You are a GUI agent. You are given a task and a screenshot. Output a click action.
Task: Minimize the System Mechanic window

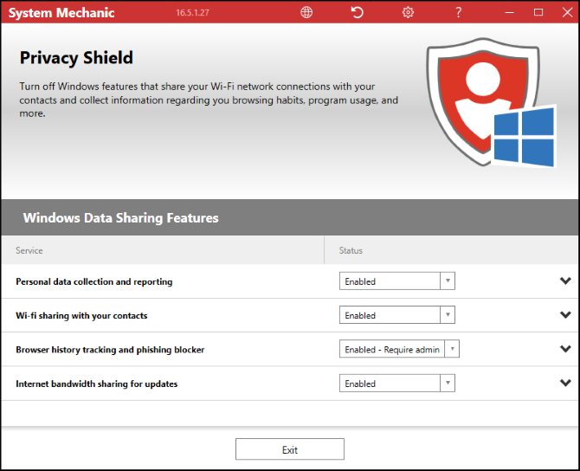[x=510, y=12]
